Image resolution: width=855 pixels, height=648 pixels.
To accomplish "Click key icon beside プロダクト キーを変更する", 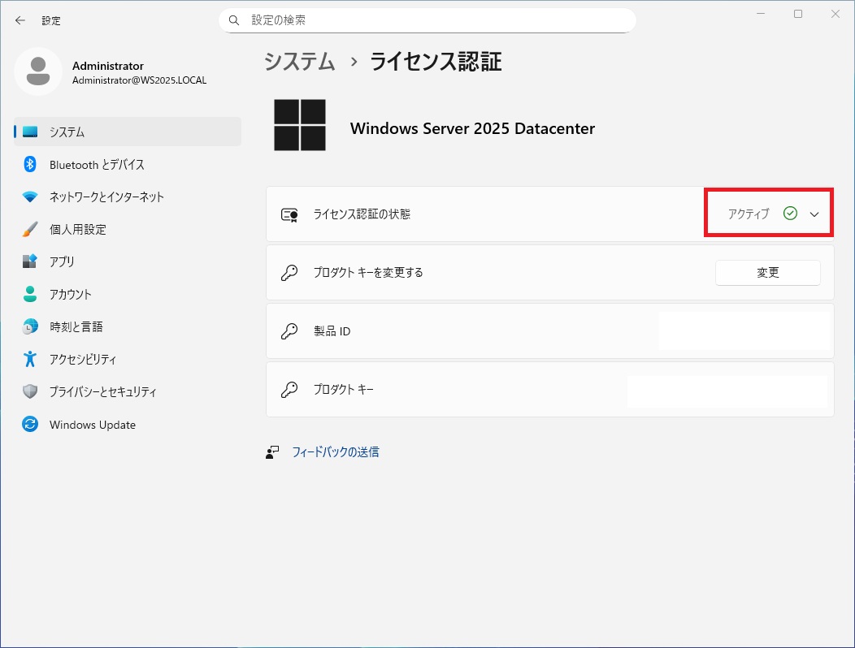I will click(289, 273).
